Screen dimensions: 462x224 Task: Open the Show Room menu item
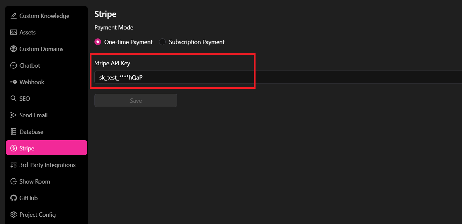pyautogui.click(x=35, y=182)
